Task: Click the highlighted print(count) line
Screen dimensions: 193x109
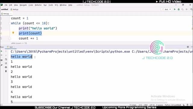Action: [30, 33]
